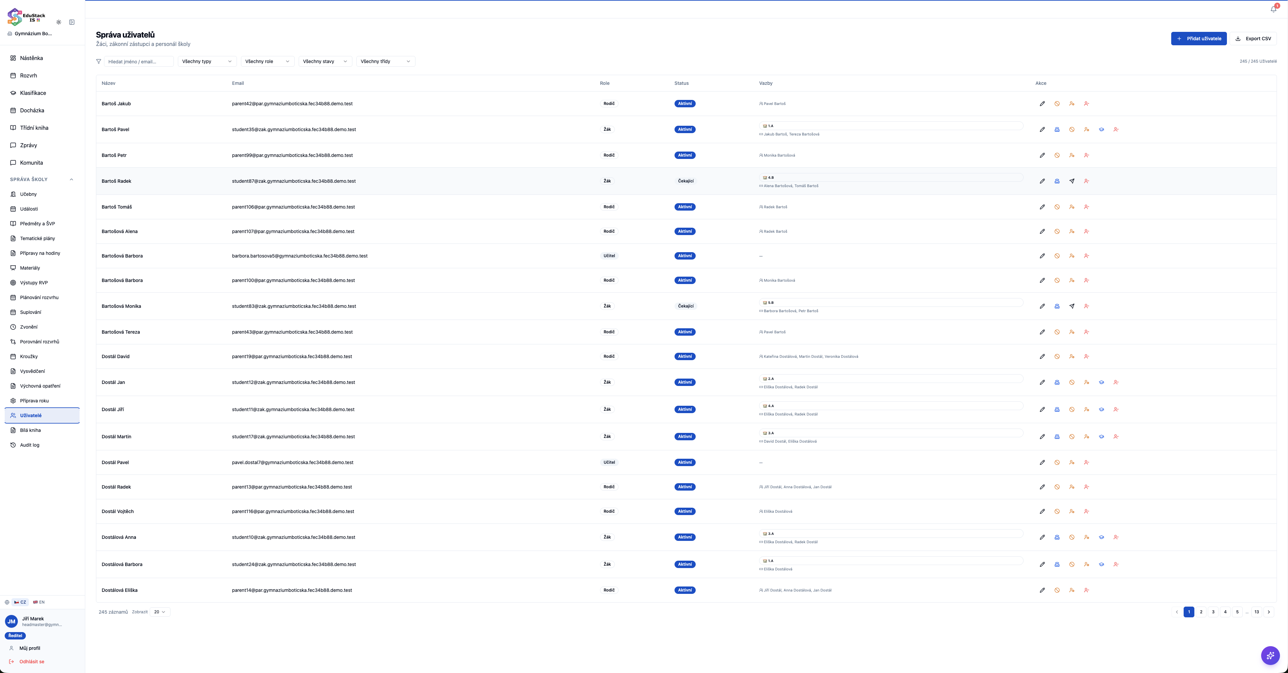Screen dimensions: 1288x673
Task: Go to next page arrow in pagination
Action: click(1269, 612)
